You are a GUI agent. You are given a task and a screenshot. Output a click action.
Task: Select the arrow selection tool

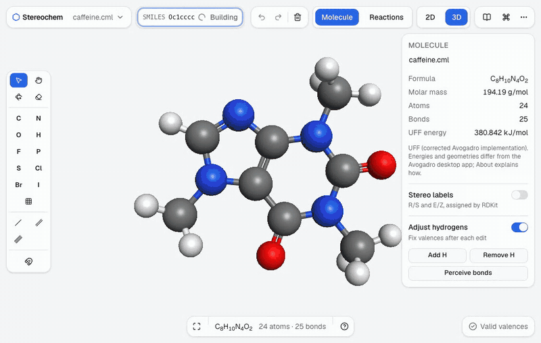[19, 80]
